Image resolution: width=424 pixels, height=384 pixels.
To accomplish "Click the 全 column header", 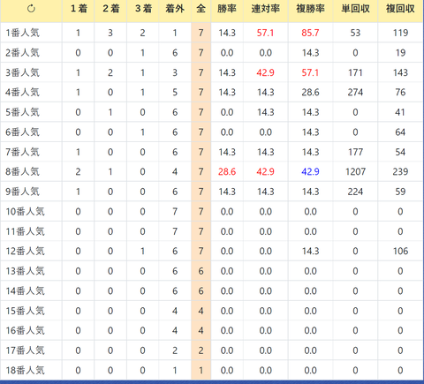I will [x=201, y=9].
